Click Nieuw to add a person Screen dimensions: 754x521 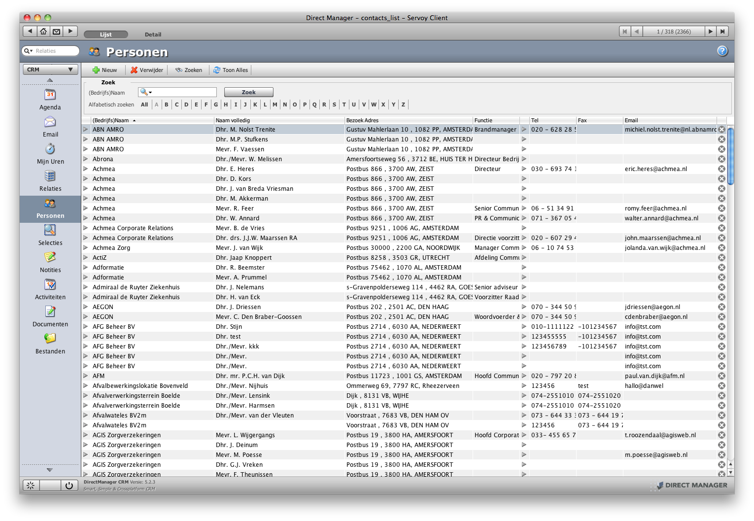(x=105, y=70)
